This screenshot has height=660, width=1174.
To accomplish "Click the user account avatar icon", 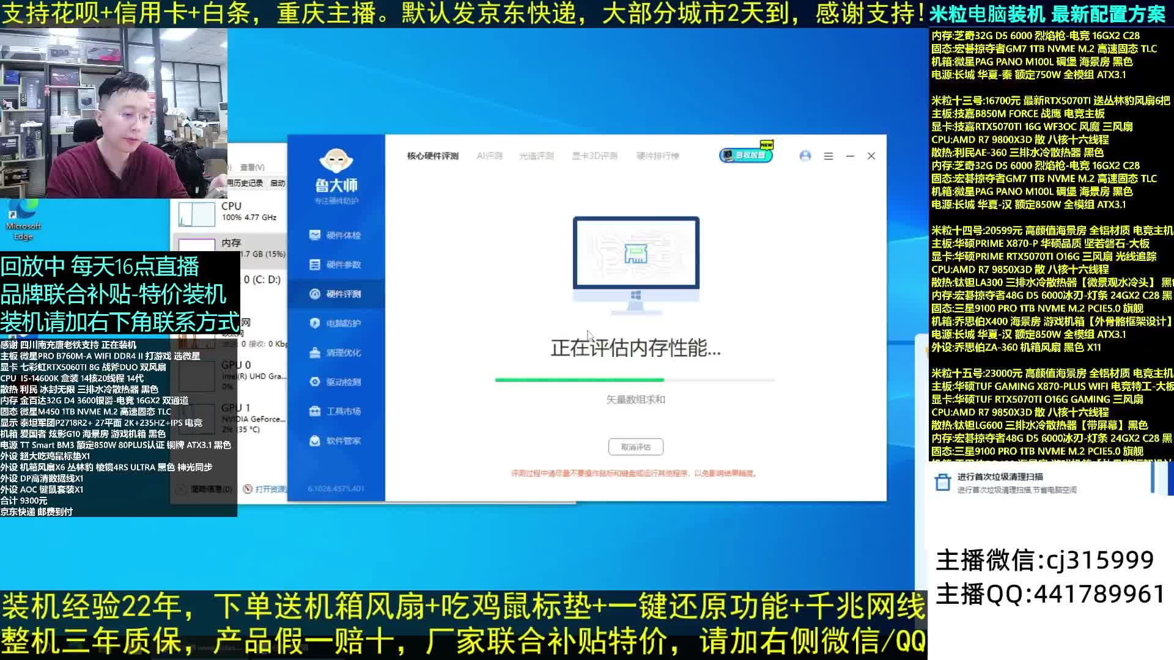I will (x=805, y=156).
